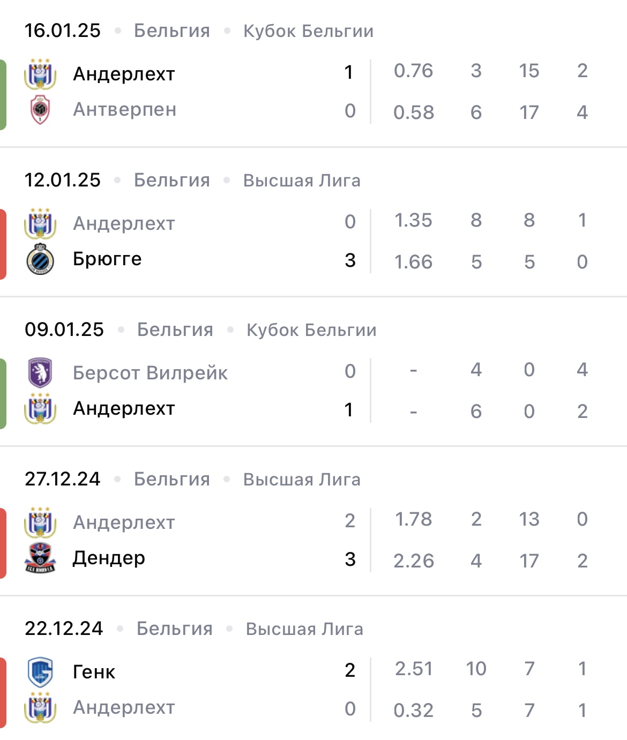627x740 pixels.
Task: Open the Брюгге team name
Action: tap(107, 259)
